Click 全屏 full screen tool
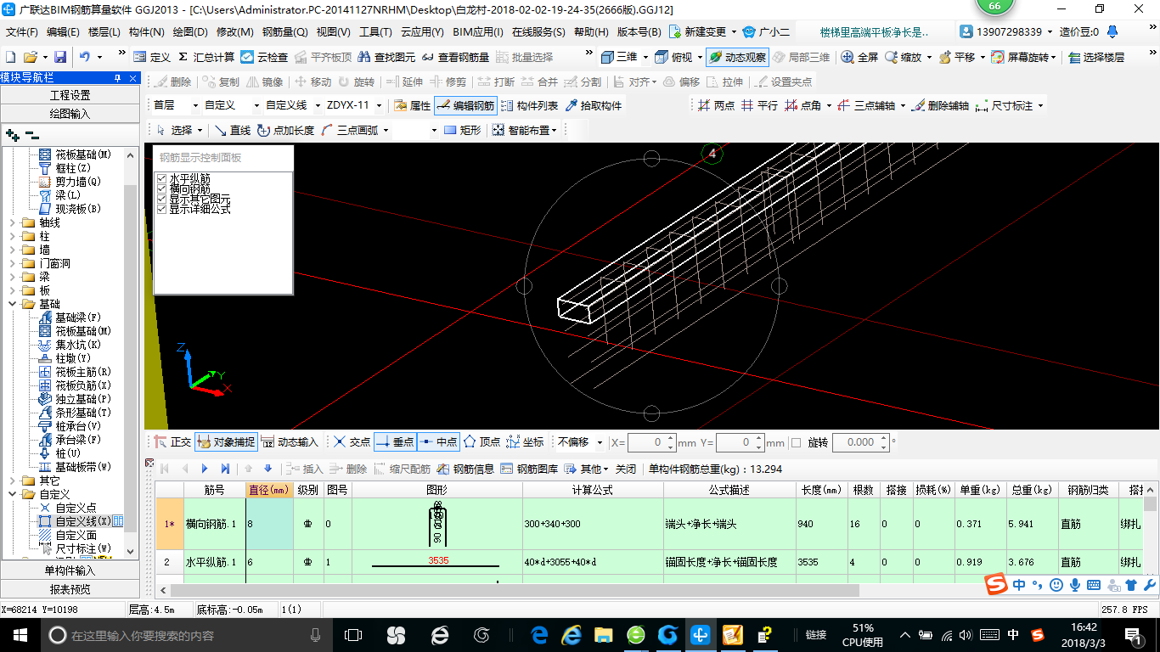 pyautogui.click(x=859, y=57)
